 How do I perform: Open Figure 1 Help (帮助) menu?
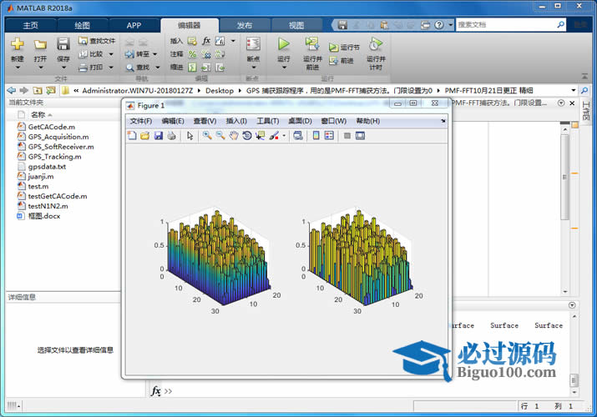(367, 121)
